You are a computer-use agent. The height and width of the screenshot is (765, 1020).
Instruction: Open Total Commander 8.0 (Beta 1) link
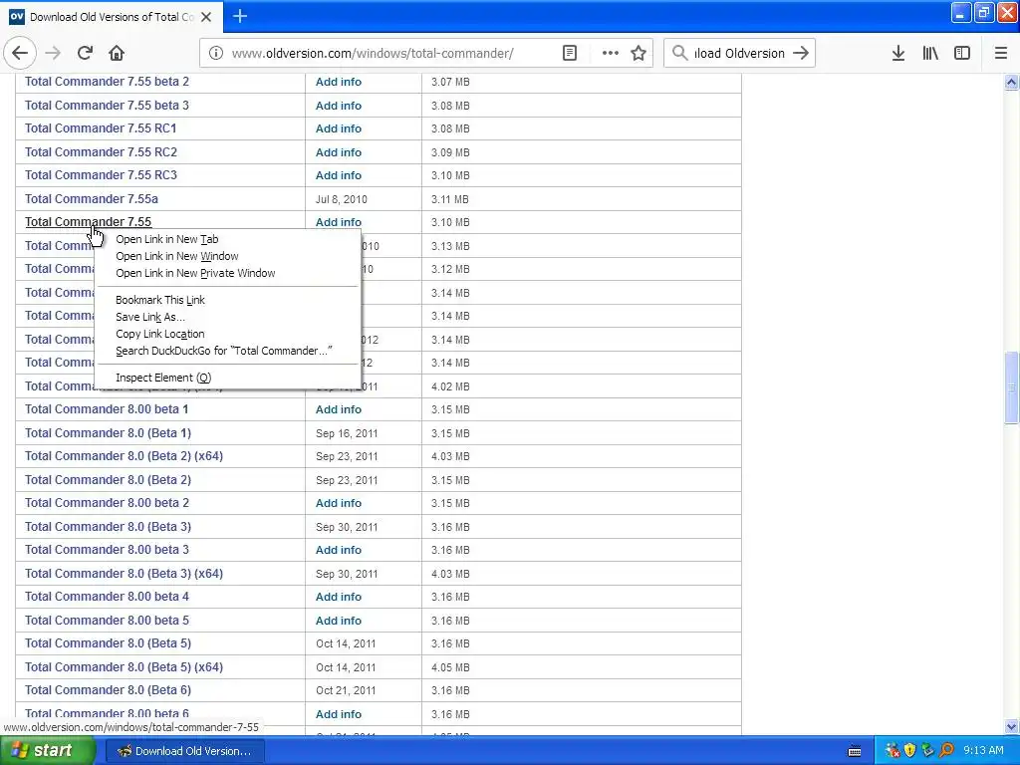(x=108, y=433)
